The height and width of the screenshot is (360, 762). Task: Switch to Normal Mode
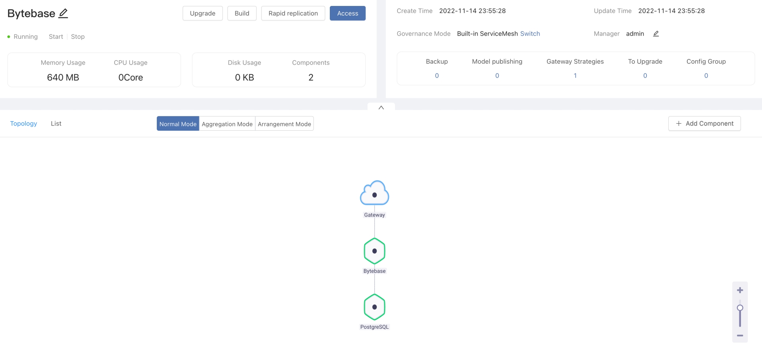pos(178,124)
